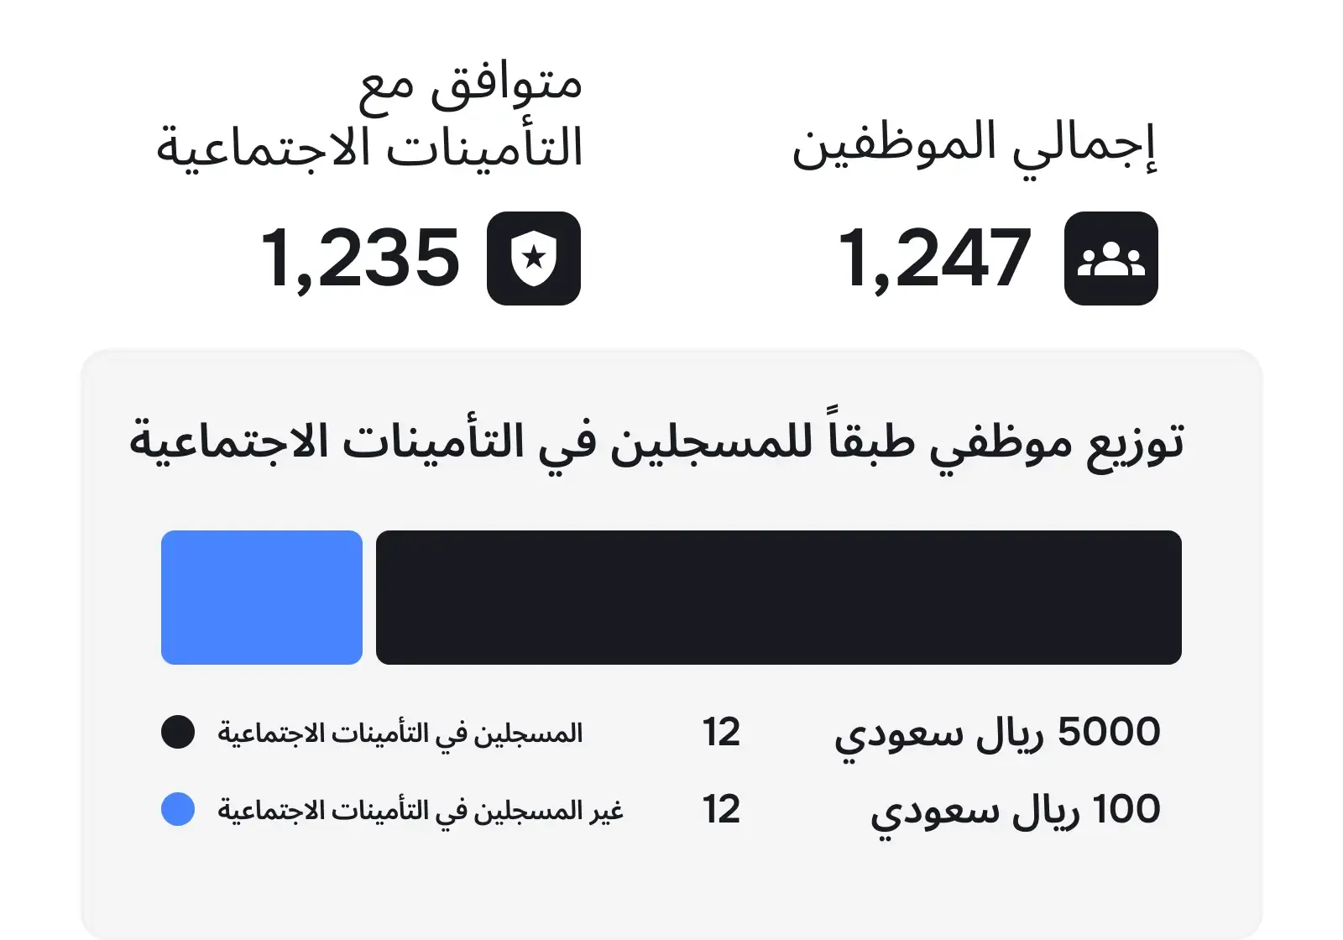Click the rounded black badge beside 1,235
Screen dimensions: 1343x940
point(531,261)
